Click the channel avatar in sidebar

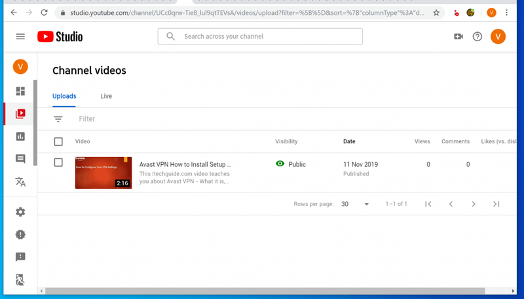tap(20, 67)
